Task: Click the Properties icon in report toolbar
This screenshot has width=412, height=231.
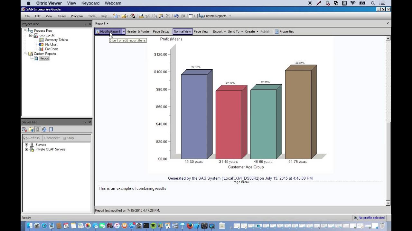Action: point(276,31)
